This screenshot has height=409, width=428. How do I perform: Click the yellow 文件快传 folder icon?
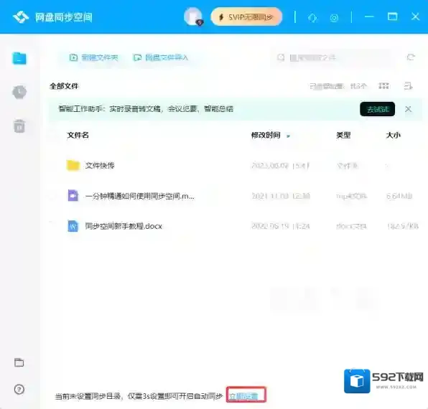[x=73, y=165]
